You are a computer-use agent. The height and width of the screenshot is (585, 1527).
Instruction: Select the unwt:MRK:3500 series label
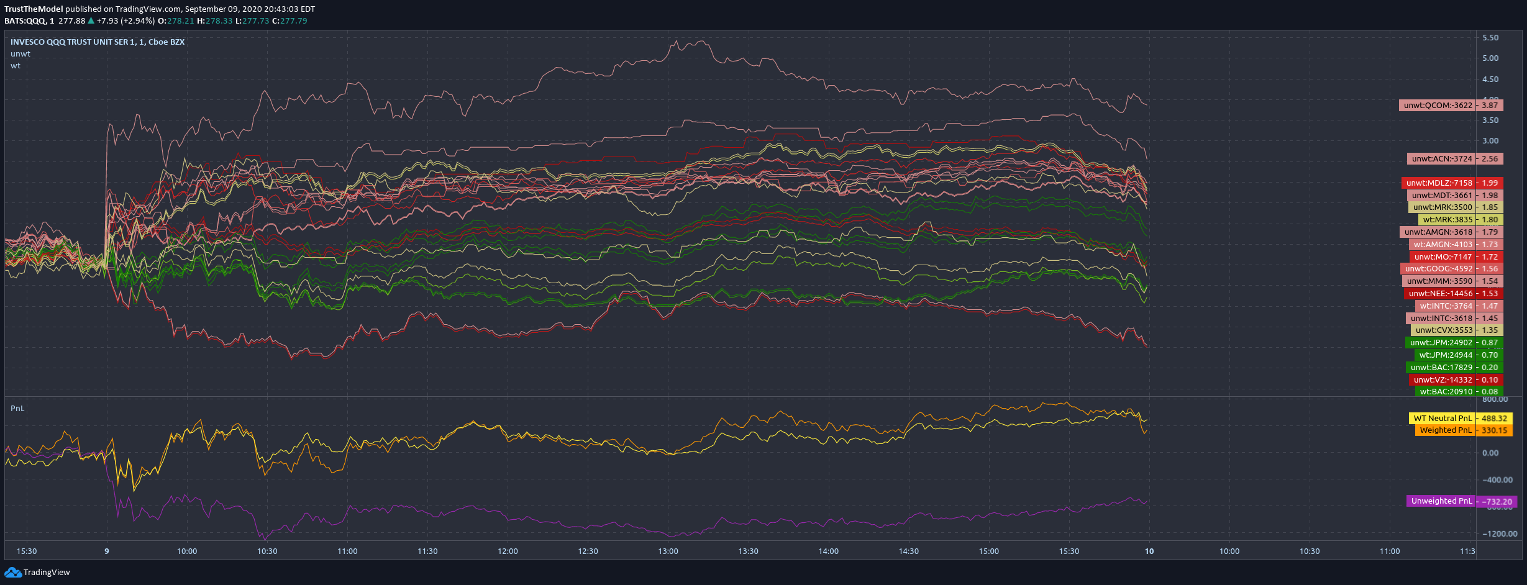(1442, 207)
